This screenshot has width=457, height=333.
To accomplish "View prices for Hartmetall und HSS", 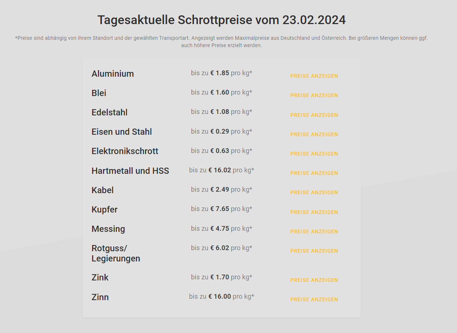I will [x=314, y=173].
